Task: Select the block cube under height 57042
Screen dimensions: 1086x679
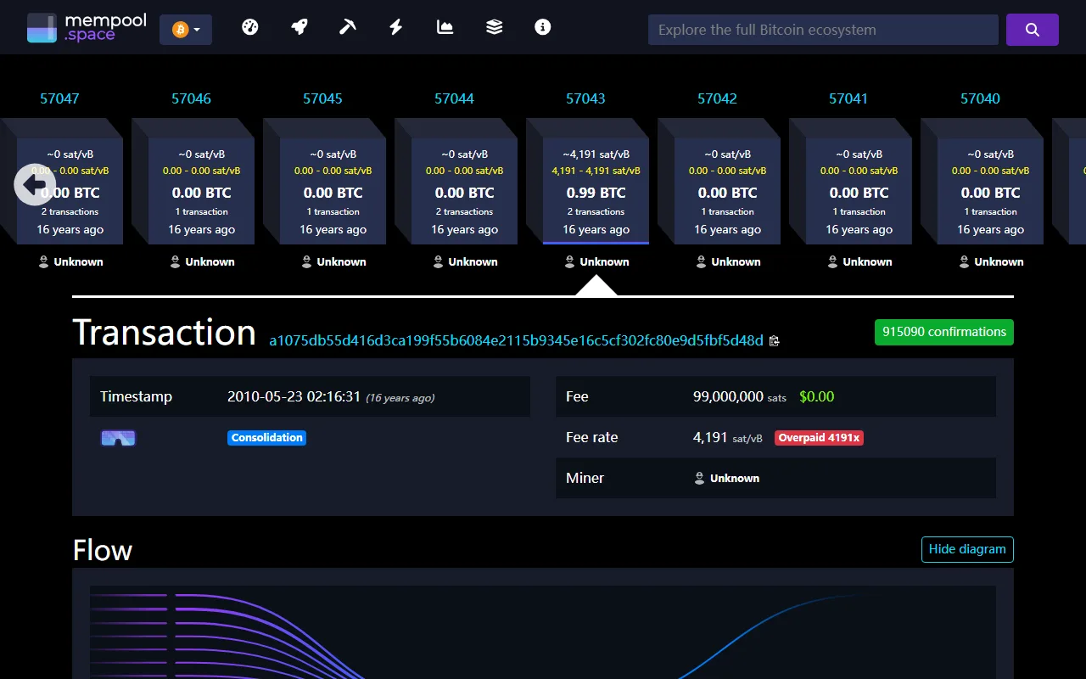Action: pos(727,191)
